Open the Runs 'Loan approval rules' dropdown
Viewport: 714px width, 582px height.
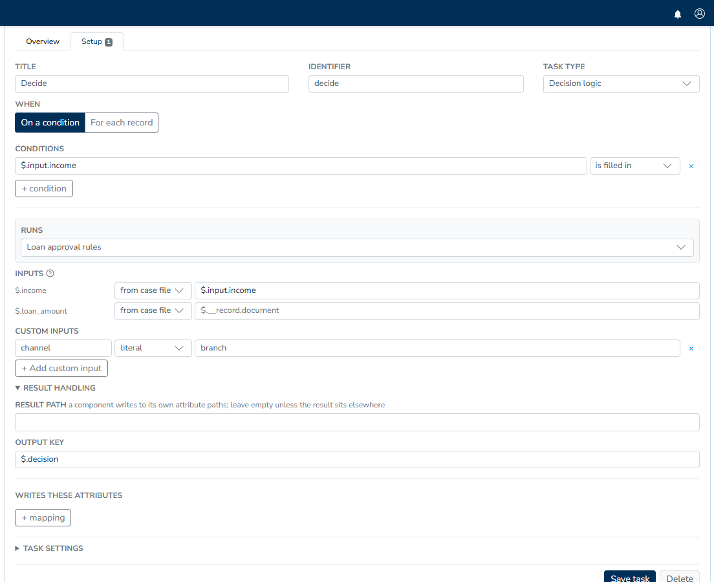357,247
